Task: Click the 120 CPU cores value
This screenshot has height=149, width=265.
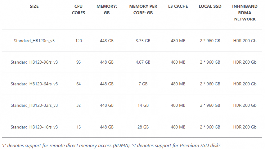Action: (79, 41)
